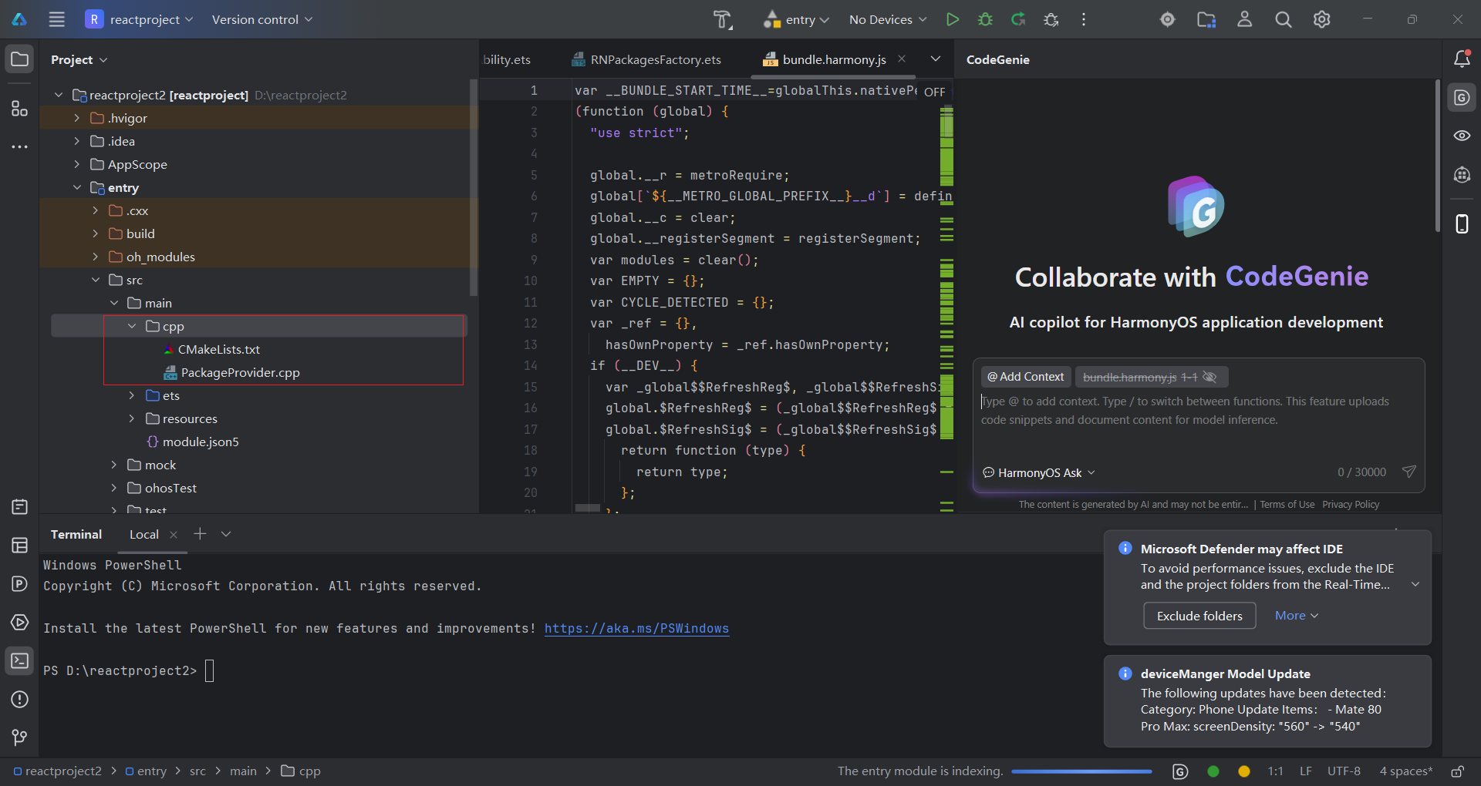The height and width of the screenshot is (786, 1481).
Task: Open the Project tool window icon
Action: coord(19,59)
